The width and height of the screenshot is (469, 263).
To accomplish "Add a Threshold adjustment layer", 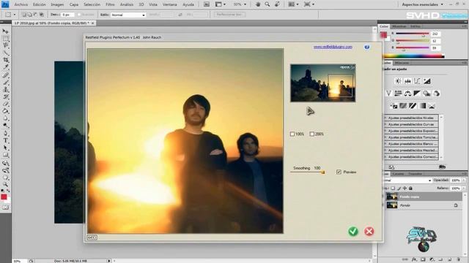I will pos(413,106).
